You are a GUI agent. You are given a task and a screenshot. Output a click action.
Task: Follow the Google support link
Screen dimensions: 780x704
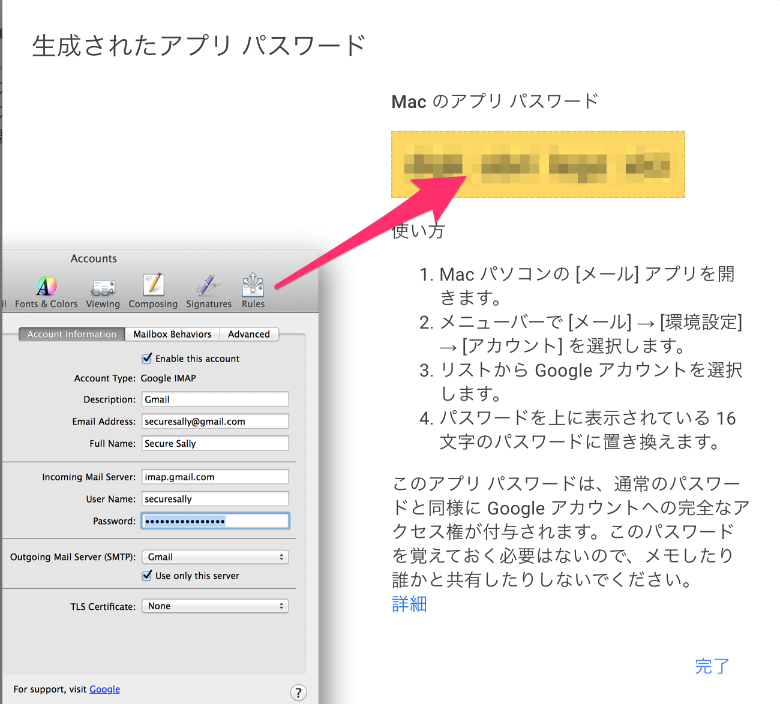pyautogui.click(x=104, y=689)
